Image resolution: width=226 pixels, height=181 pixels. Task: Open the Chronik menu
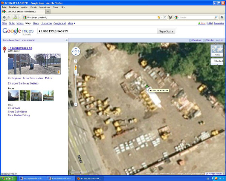34,7
